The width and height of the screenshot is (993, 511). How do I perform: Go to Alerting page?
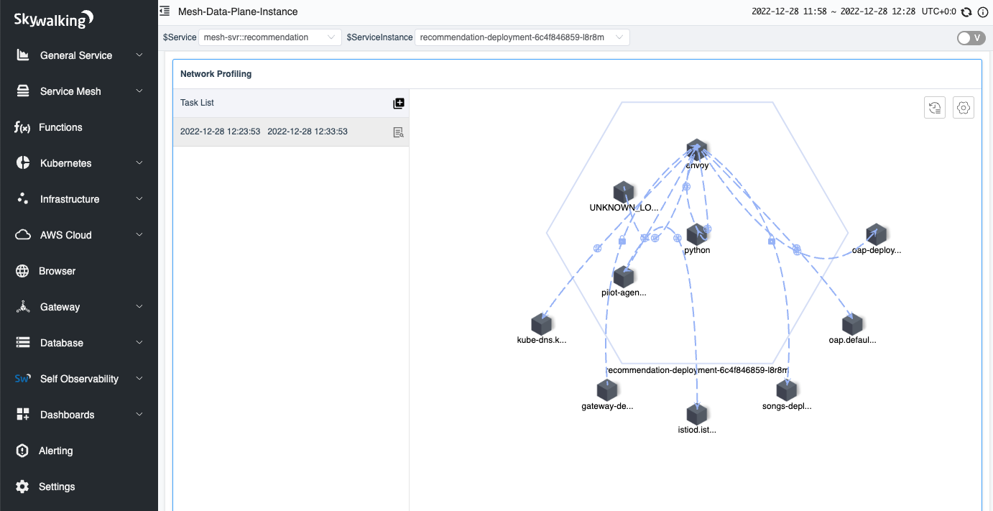tap(55, 451)
